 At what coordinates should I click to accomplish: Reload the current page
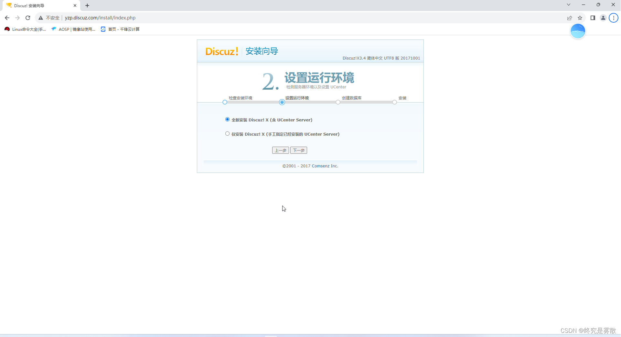coord(28,18)
